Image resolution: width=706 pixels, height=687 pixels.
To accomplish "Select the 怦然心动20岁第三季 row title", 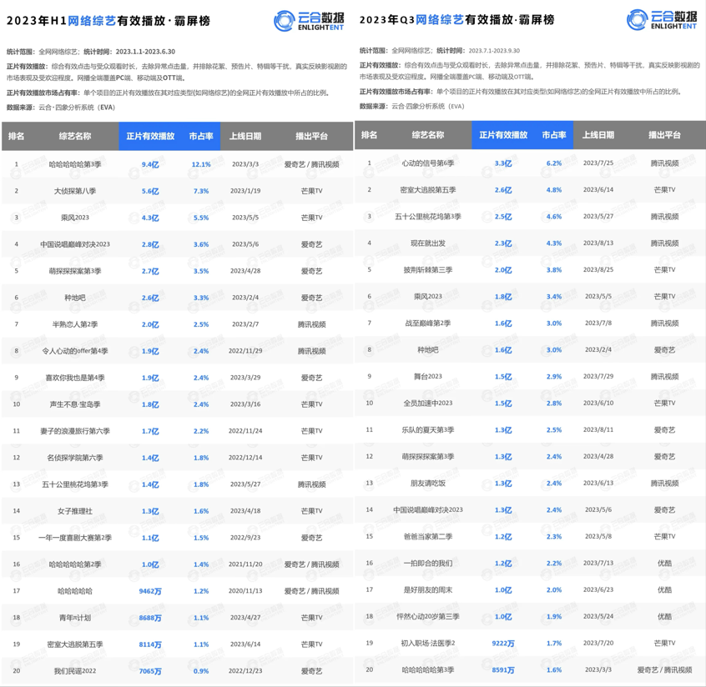I will 428,617.
